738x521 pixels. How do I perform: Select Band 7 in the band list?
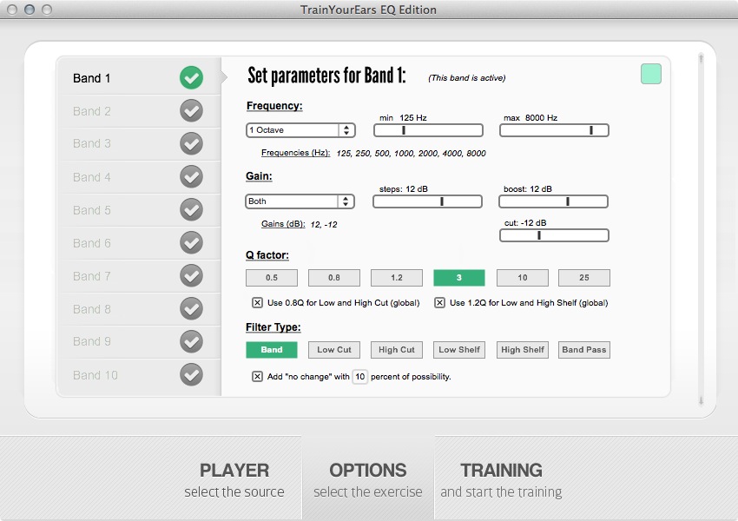139,276
